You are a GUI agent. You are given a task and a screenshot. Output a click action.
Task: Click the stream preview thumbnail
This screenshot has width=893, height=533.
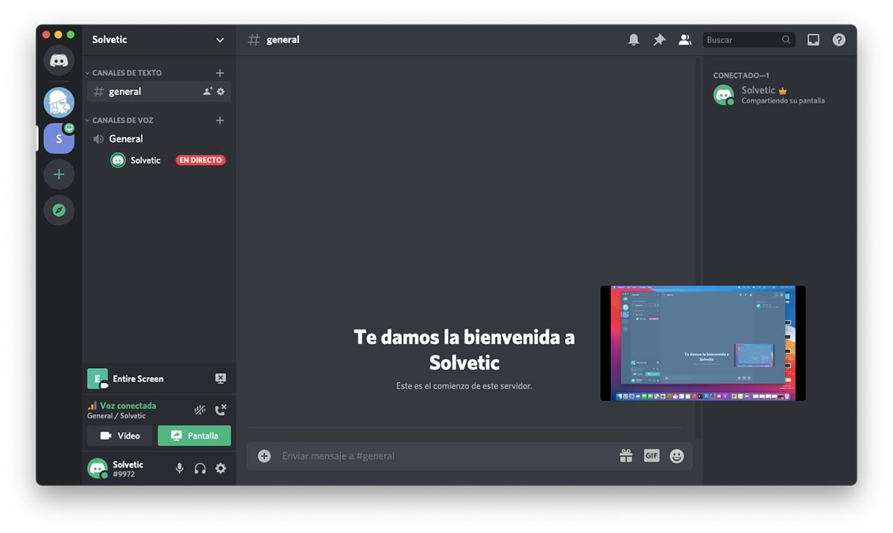(x=702, y=343)
